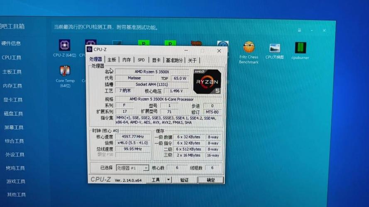This screenshot has width=369, height=207.
Task: Click the MTS-B0 revision value
Action: coord(212,112)
